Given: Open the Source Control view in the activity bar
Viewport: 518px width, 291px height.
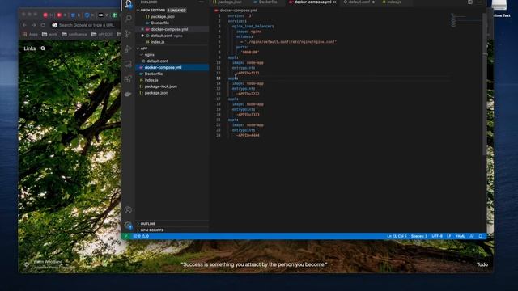Looking at the screenshot, I should (128, 33).
